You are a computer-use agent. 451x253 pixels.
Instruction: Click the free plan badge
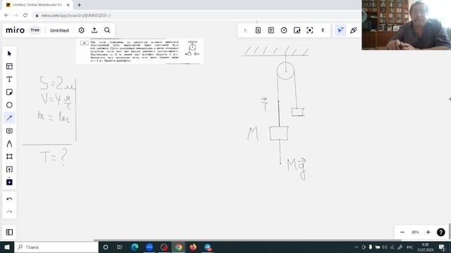35,30
